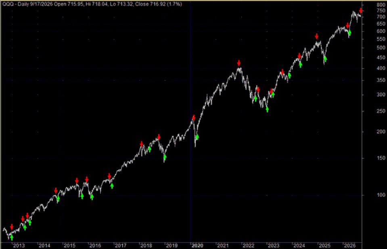Click the 400 price axis label
The width and height of the screenshot is (387, 249).
tap(381, 68)
